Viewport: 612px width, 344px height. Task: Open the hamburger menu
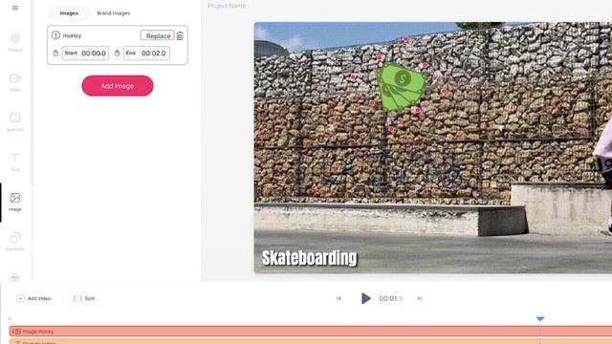(x=15, y=8)
